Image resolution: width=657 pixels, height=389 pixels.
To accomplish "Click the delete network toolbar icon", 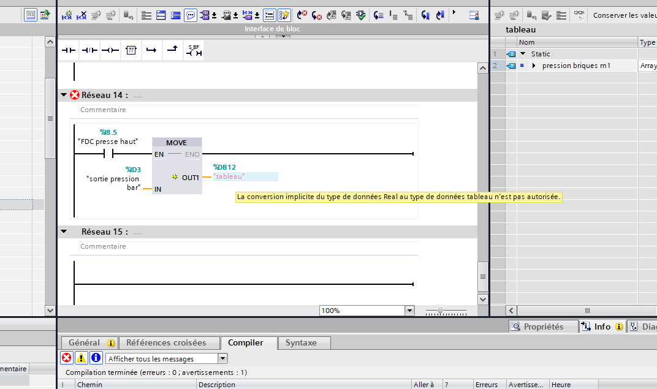I will pyautogui.click(x=83, y=15).
